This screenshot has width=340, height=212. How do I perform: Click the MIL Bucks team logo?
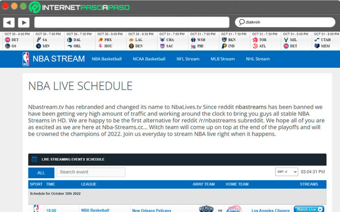coord(286,40)
